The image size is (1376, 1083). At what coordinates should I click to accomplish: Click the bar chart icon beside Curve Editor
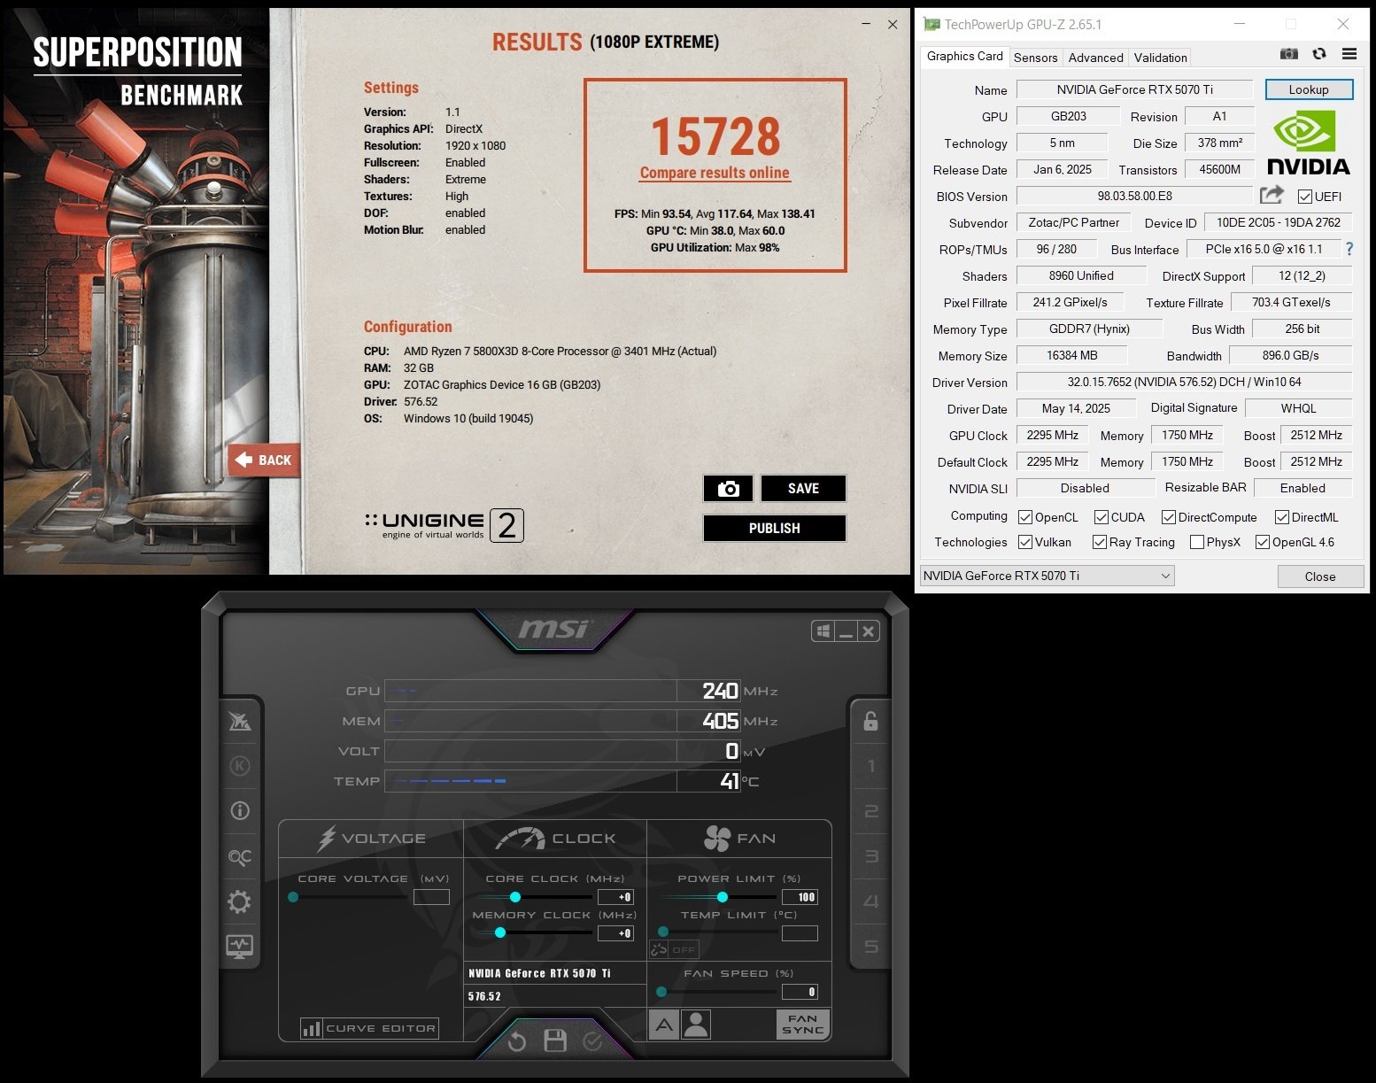coord(311,1028)
